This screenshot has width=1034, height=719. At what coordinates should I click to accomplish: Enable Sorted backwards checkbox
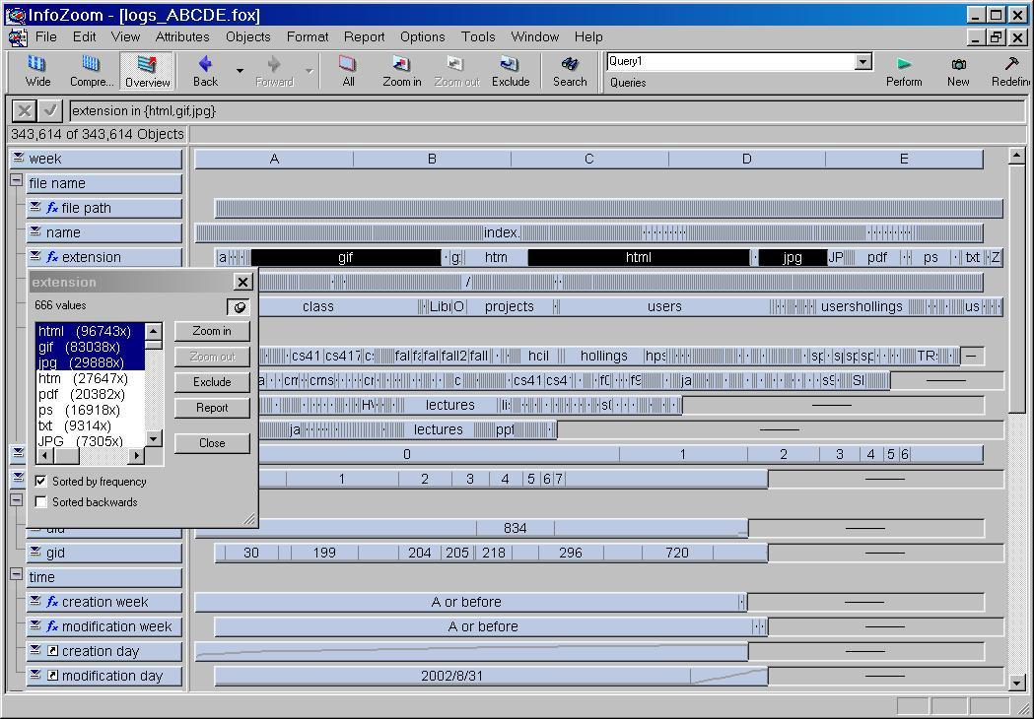[x=41, y=502]
